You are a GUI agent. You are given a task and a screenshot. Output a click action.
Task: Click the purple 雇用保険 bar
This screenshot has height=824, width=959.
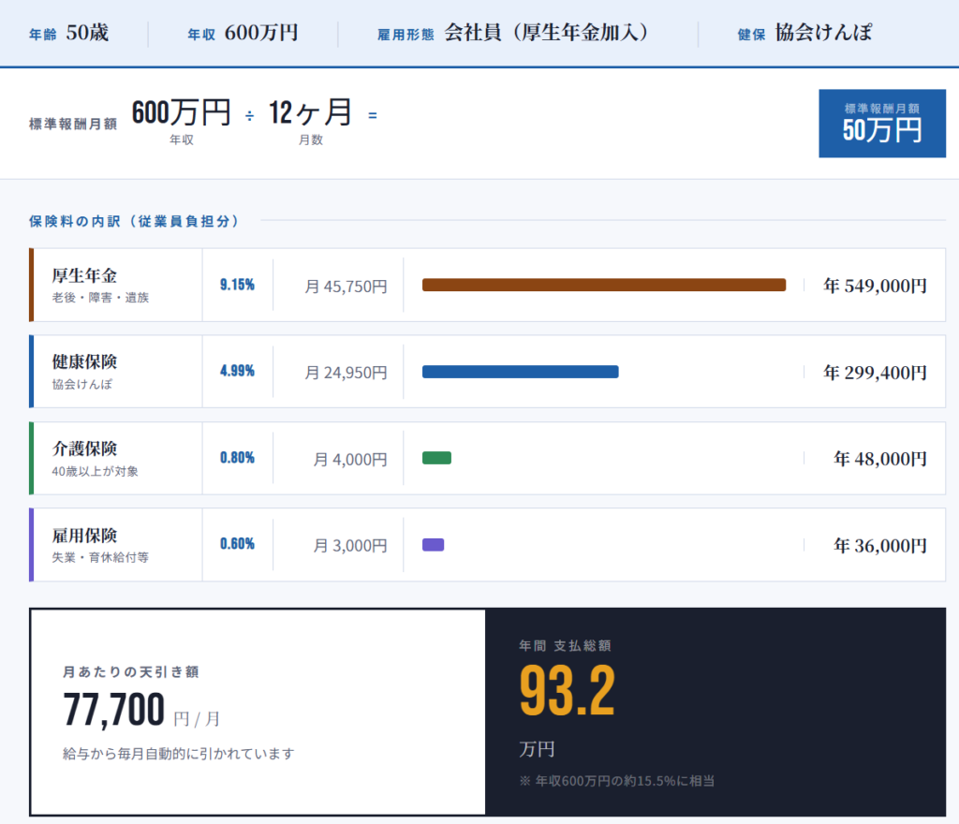pyautogui.click(x=433, y=544)
